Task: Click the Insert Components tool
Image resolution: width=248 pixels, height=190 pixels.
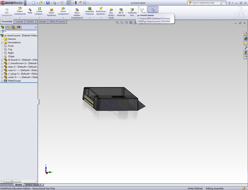Action: click(20, 11)
